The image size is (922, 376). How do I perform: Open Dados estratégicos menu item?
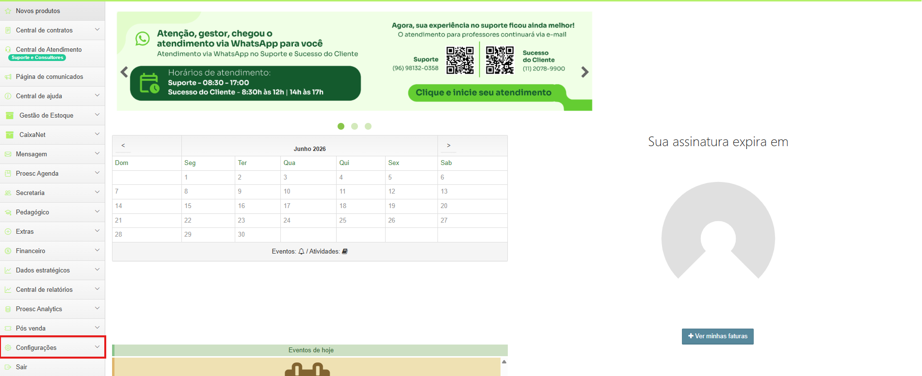52,270
